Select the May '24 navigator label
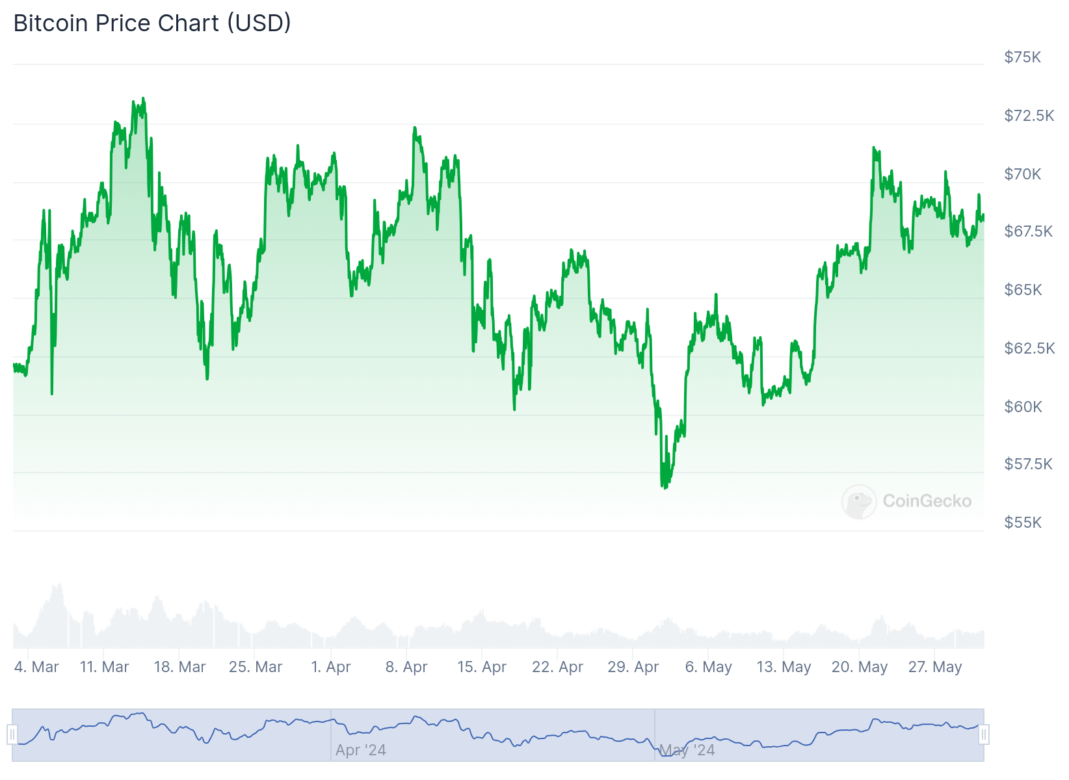The image size is (1069, 780). click(687, 750)
